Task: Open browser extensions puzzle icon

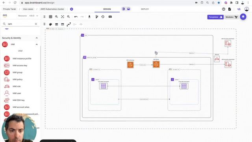Action: pos(231,3)
